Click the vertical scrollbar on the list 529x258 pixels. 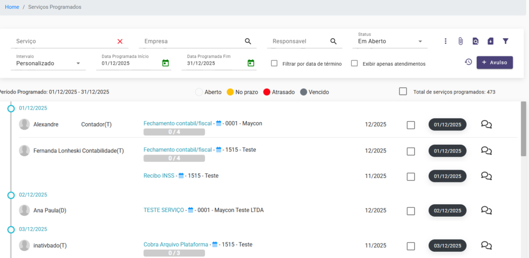[523, 129]
